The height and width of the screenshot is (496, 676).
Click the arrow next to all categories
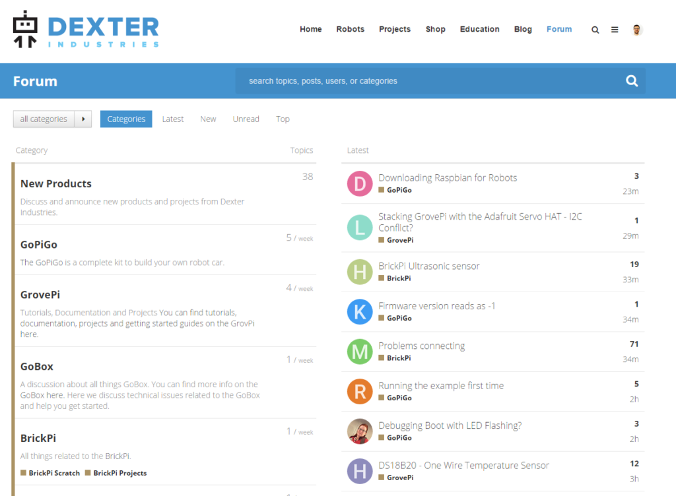coord(83,119)
